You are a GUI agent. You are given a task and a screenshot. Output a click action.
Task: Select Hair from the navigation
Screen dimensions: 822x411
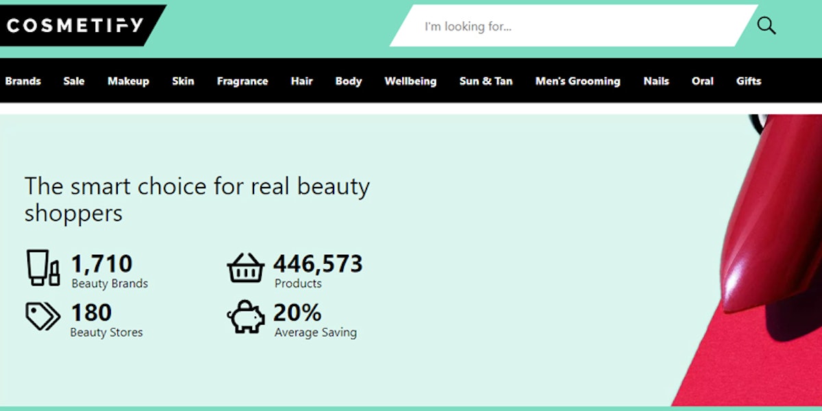(x=301, y=81)
